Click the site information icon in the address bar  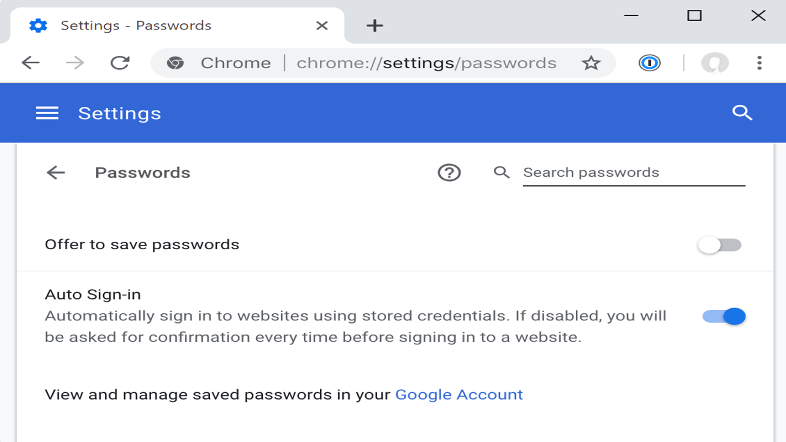176,63
